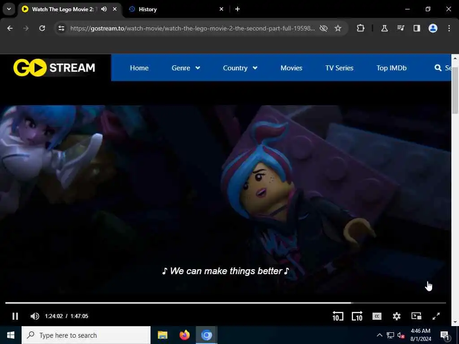Pause the video playback
The height and width of the screenshot is (344, 459).
pos(15,316)
